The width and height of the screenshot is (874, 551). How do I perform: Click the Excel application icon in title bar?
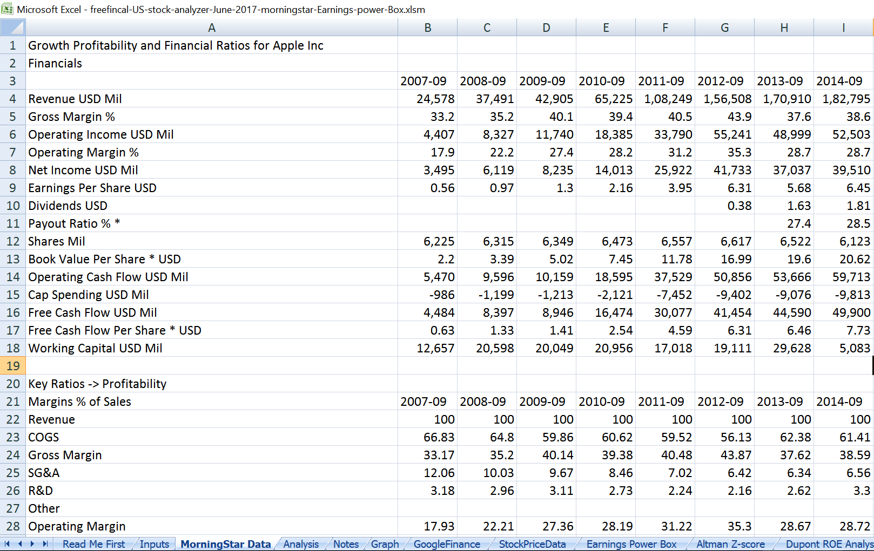pyautogui.click(x=8, y=9)
